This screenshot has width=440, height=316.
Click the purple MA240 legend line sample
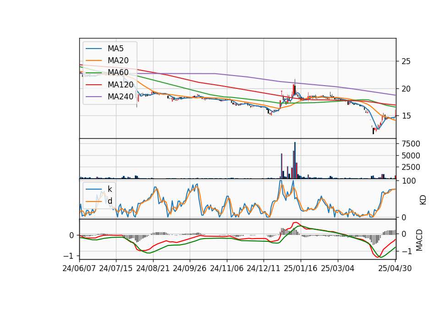(x=93, y=97)
